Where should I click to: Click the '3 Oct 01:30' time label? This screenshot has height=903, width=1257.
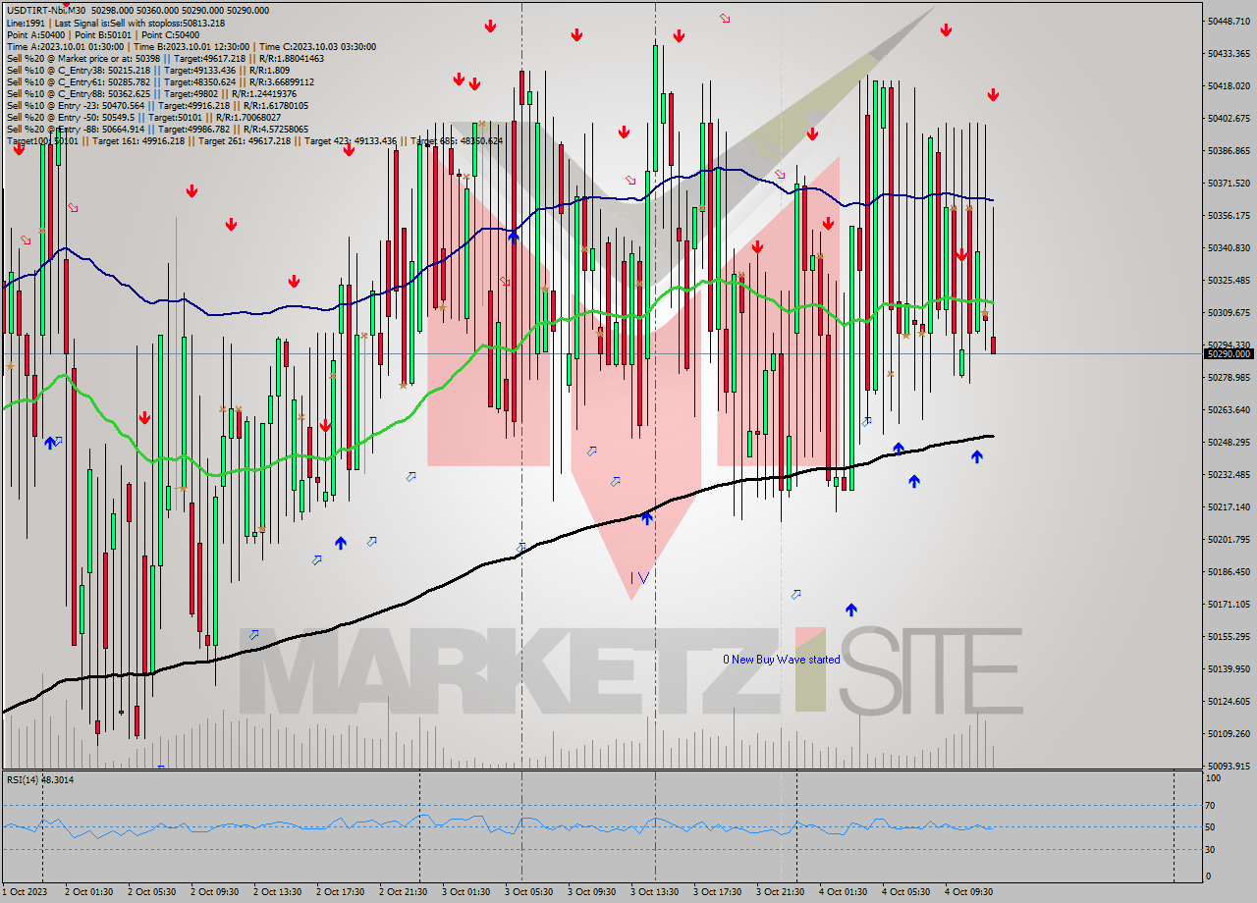coord(465,892)
